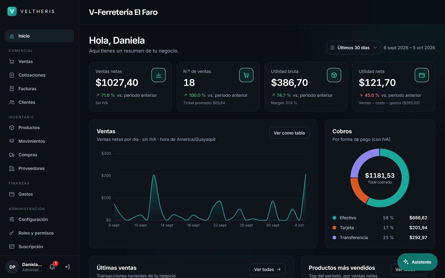Click the cart icon on N.º de ventas card
The image size is (445, 278).
[246, 75]
